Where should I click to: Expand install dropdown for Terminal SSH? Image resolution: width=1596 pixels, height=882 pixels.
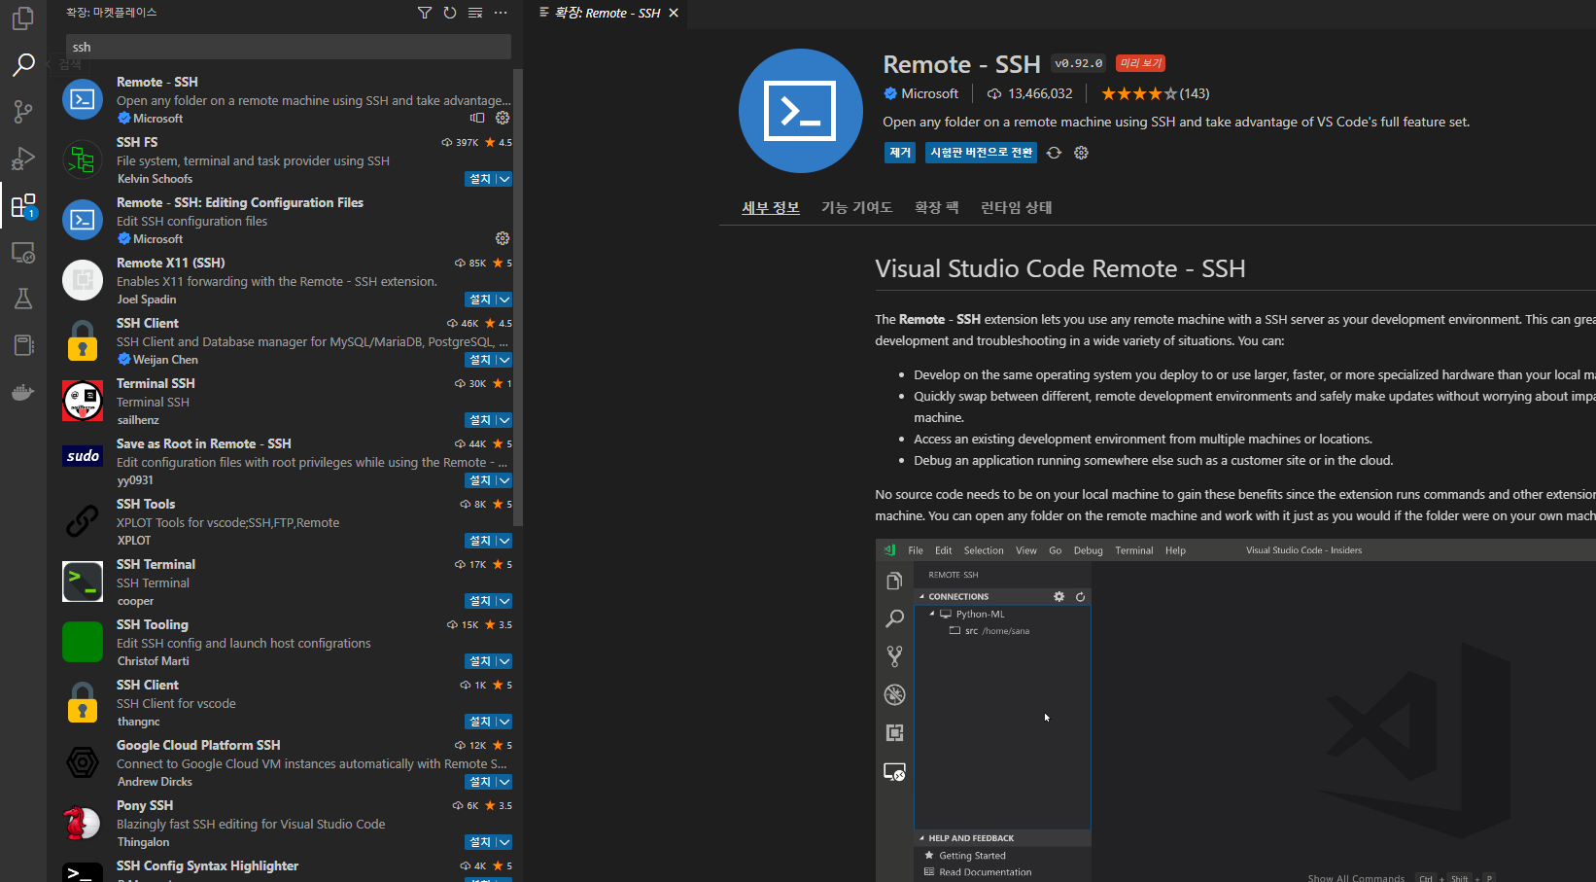click(503, 420)
